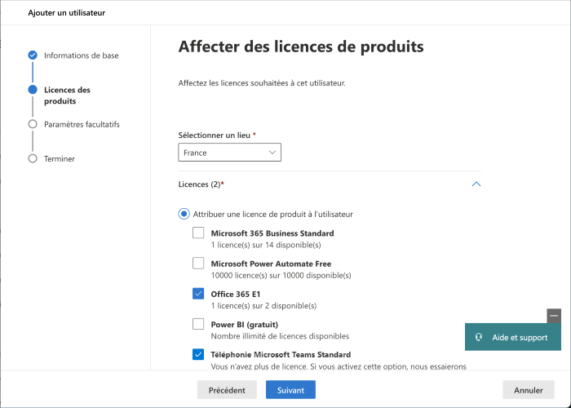Click the Vous n'avez plus de licence message
Viewport: 571px width, 408px height.
point(339,366)
